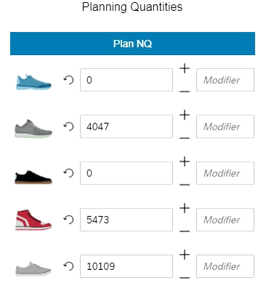Increase quantity for the black shoe
266x296 pixels.
point(185,162)
